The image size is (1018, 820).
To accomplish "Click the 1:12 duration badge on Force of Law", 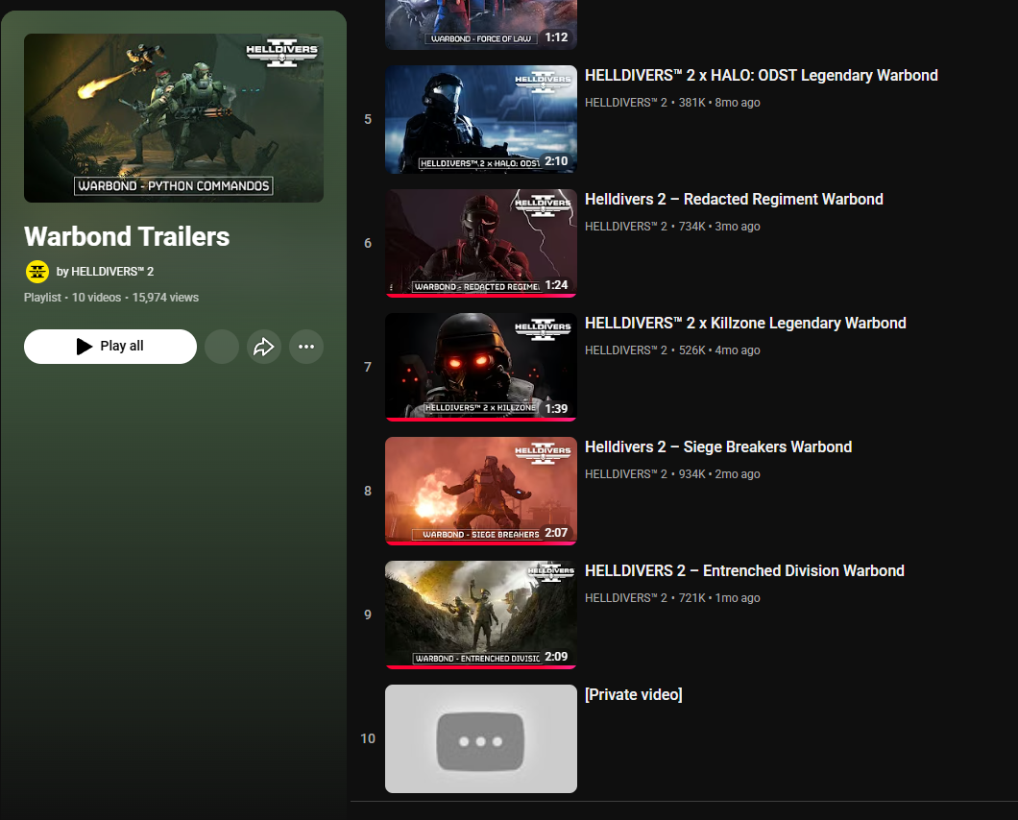I will [556, 37].
